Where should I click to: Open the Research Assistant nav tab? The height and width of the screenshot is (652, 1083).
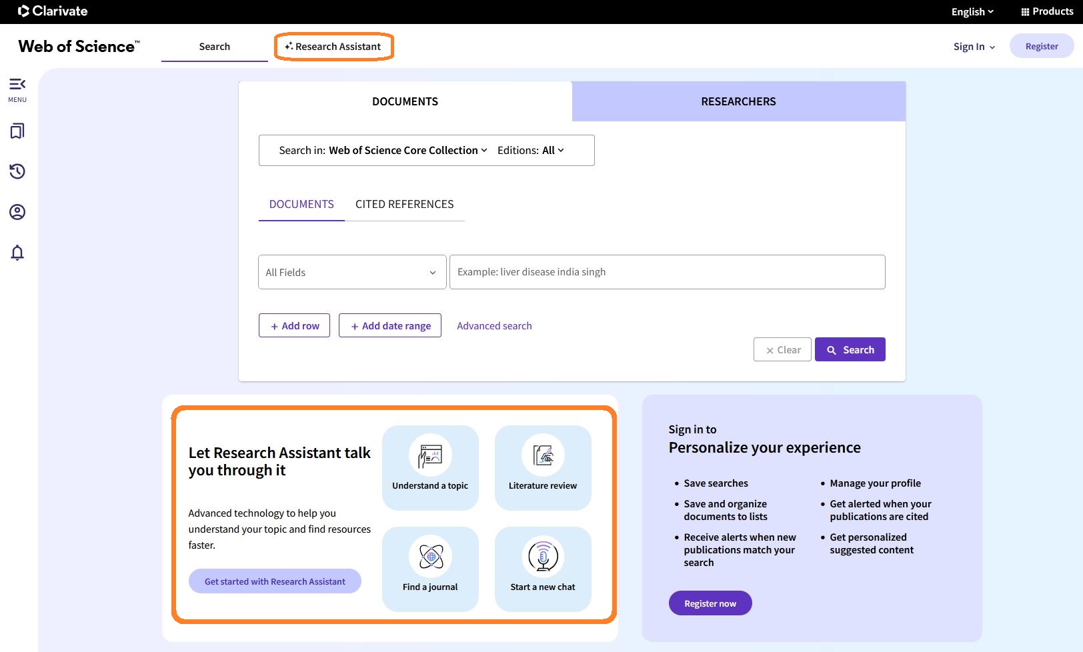[x=333, y=47]
